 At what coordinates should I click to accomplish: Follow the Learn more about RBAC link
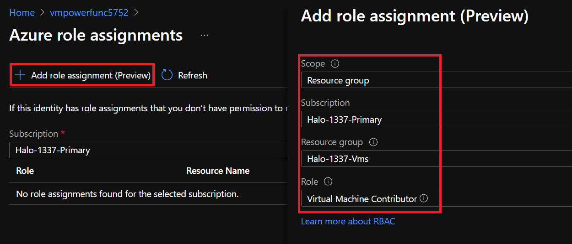348,221
